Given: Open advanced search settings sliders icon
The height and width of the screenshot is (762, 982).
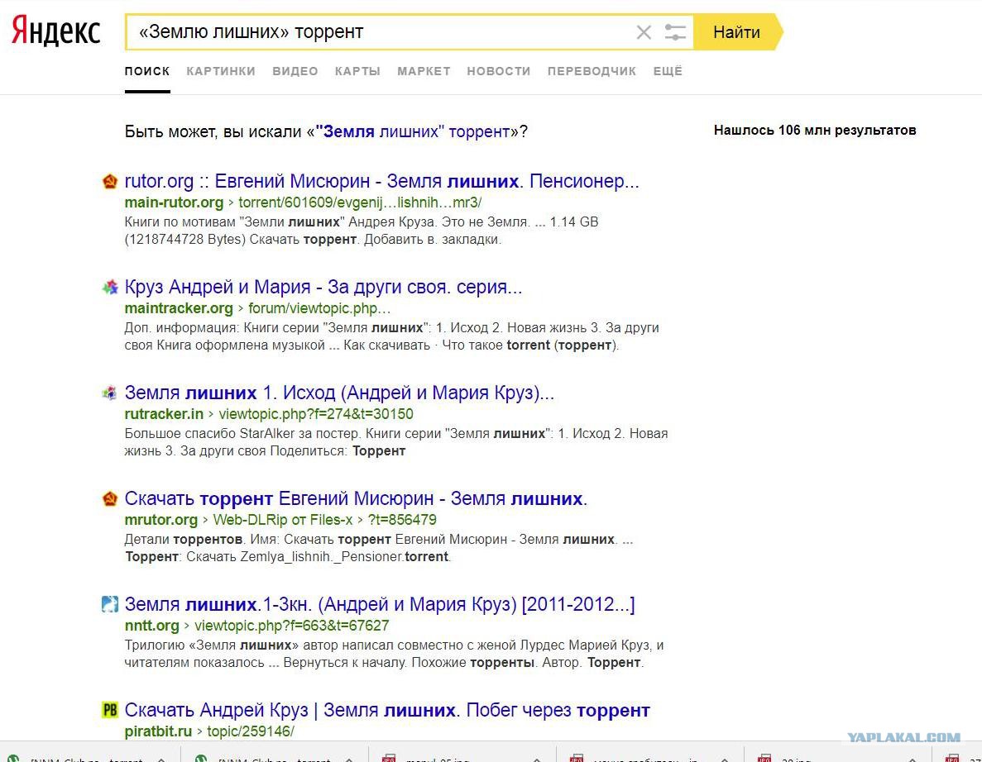Looking at the screenshot, I should [674, 32].
